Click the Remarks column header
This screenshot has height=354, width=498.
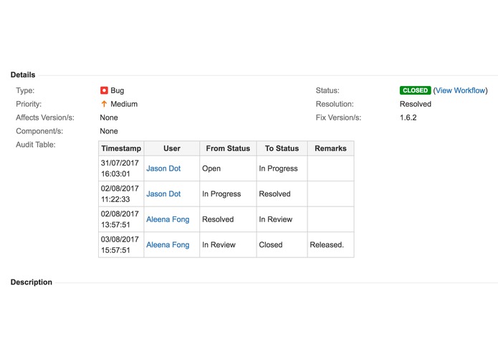coord(330,148)
